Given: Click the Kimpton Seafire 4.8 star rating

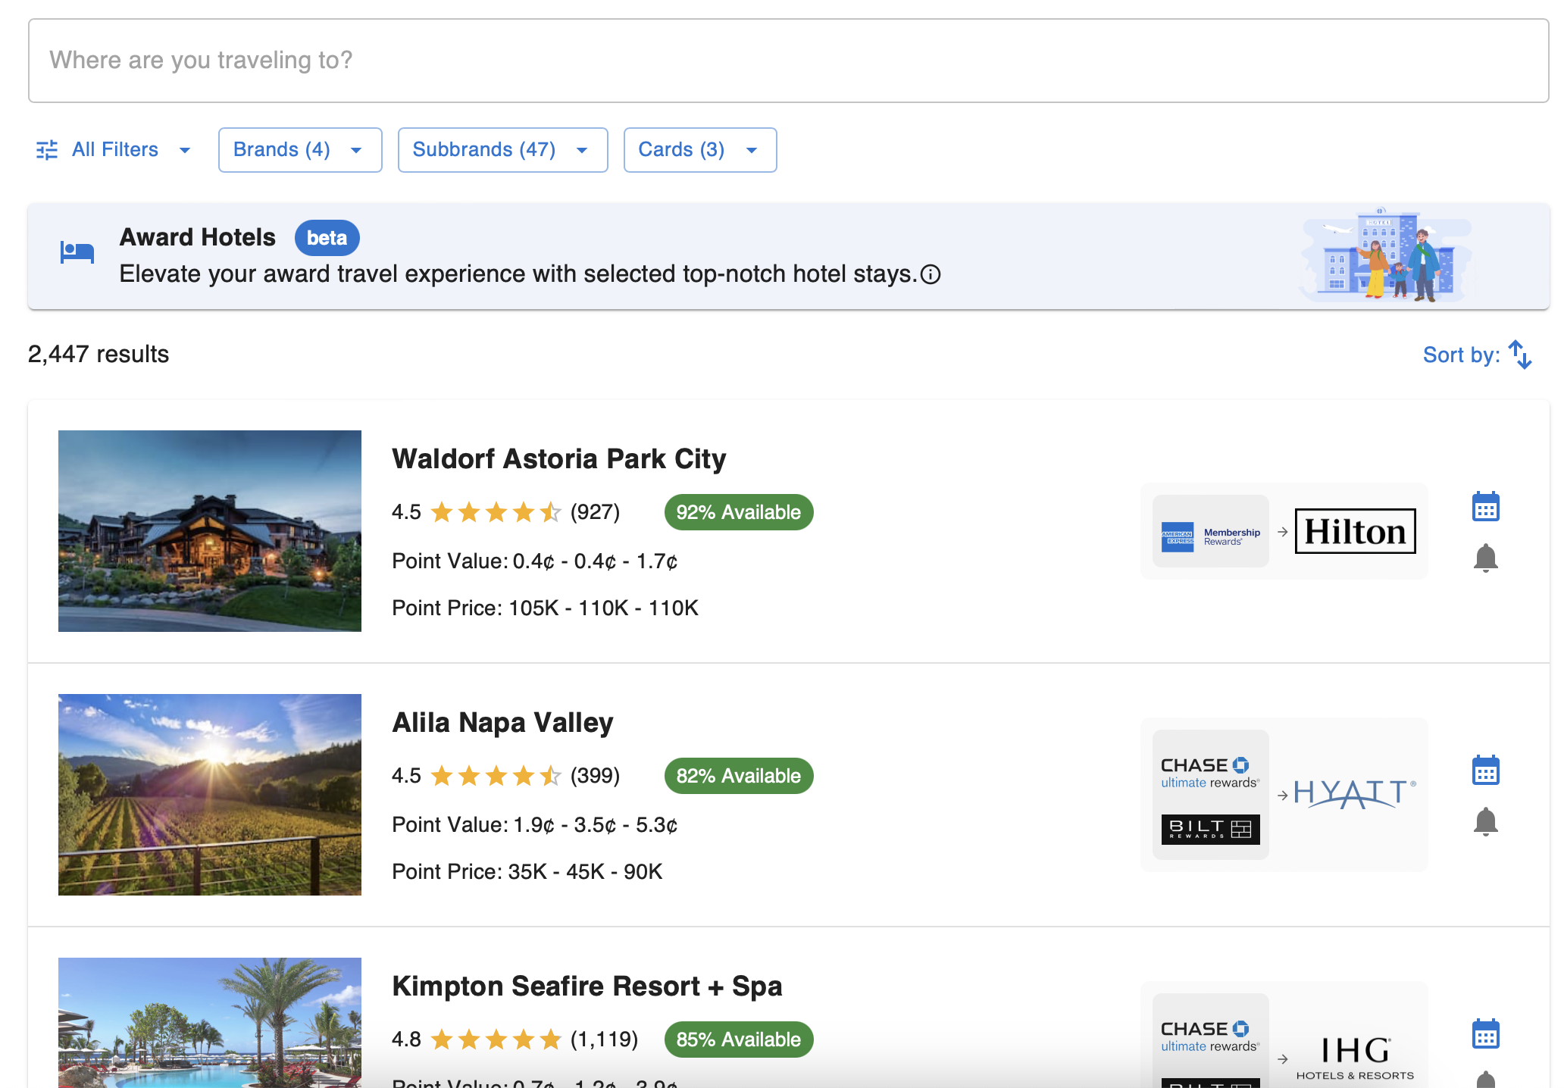Looking at the screenshot, I should 496,1040.
